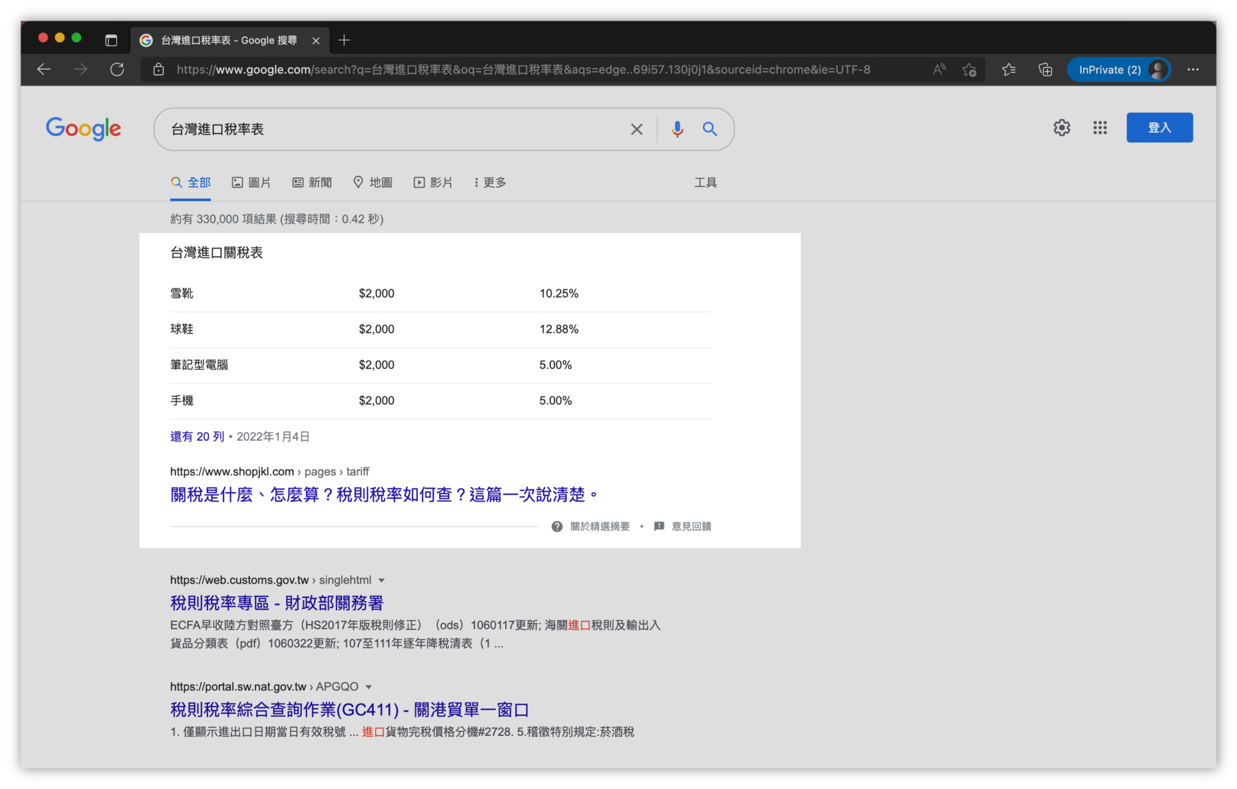Image resolution: width=1237 pixels, height=789 pixels.
Task: Expand options for the portal.sw.nat.gov.tw result
Action: 368,686
